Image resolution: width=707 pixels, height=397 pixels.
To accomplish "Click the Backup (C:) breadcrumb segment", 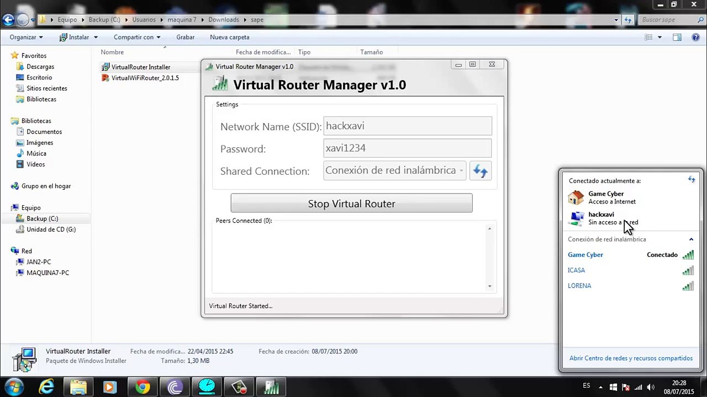I will [x=104, y=20].
